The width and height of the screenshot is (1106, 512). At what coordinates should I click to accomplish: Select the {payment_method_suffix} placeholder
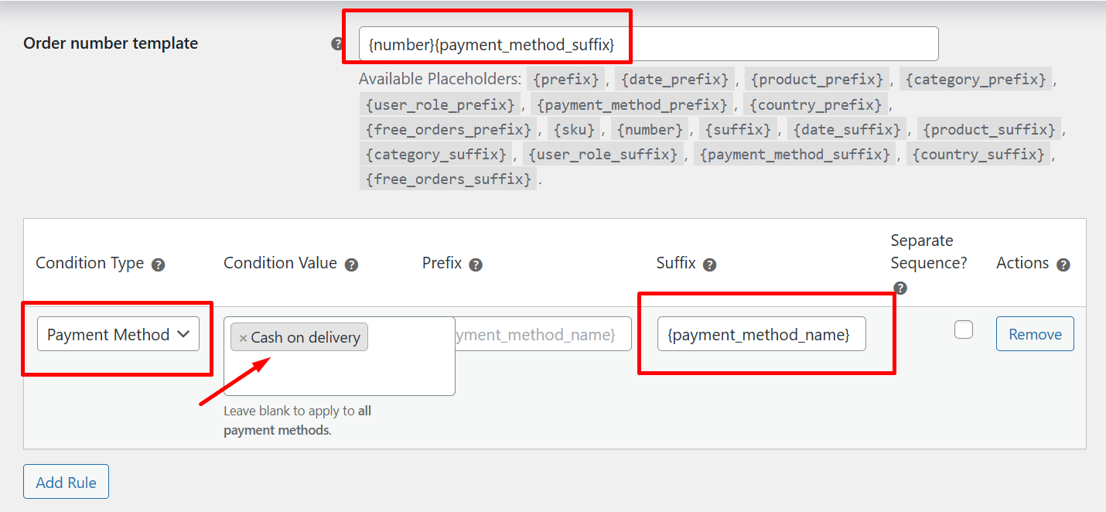[x=794, y=154]
